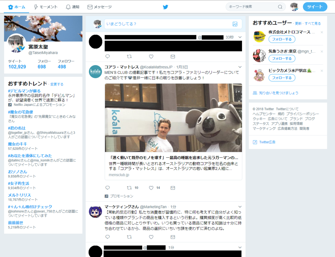Click 知り合いを見つけましょう link
Image resolution: width=335 pixels, height=257 pixels.
pos(279,93)
